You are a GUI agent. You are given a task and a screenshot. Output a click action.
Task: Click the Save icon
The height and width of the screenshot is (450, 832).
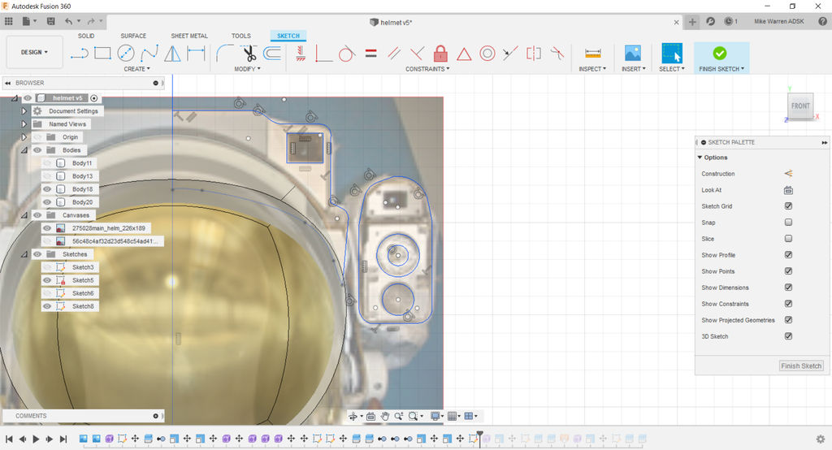pos(51,21)
